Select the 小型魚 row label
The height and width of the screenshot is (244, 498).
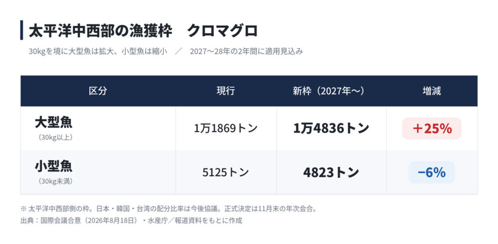coord(53,166)
